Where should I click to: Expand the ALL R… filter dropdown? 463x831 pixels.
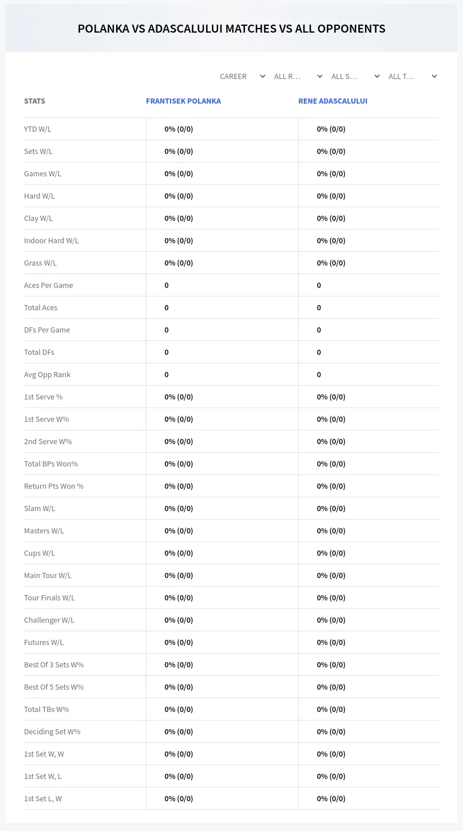pos(298,76)
